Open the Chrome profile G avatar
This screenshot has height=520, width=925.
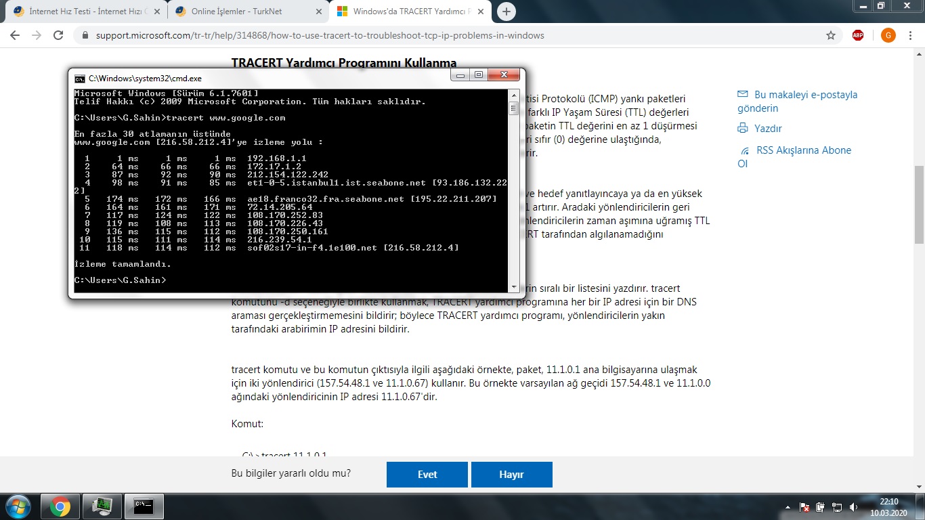[888, 35]
